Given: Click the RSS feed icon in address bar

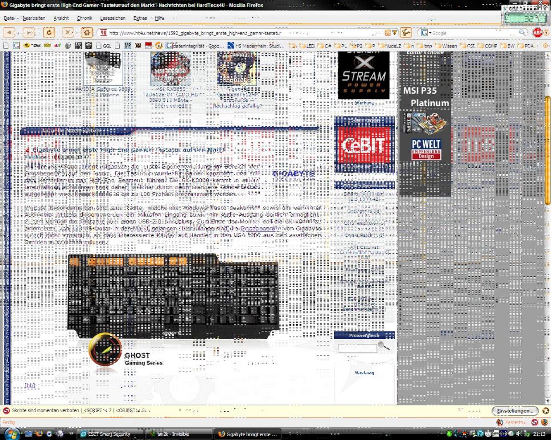Looking at the screenshot, I should coord(388,33).
